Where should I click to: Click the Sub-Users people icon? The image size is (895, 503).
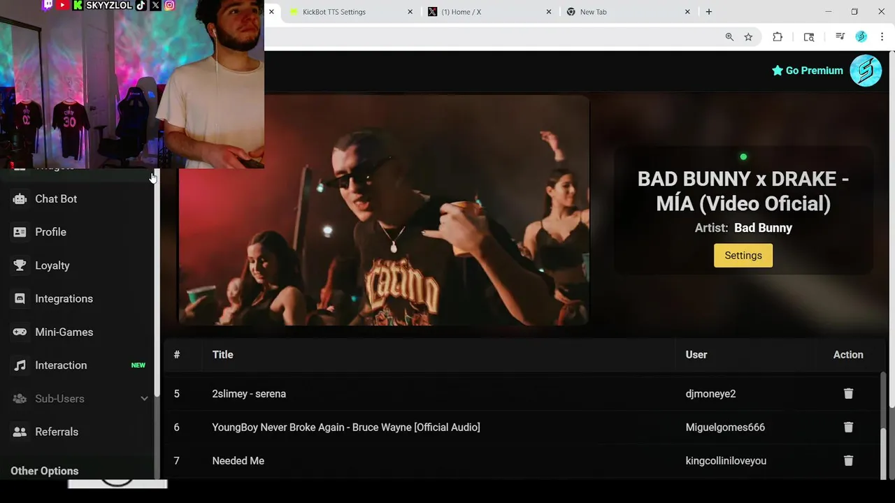pos(20,399)
